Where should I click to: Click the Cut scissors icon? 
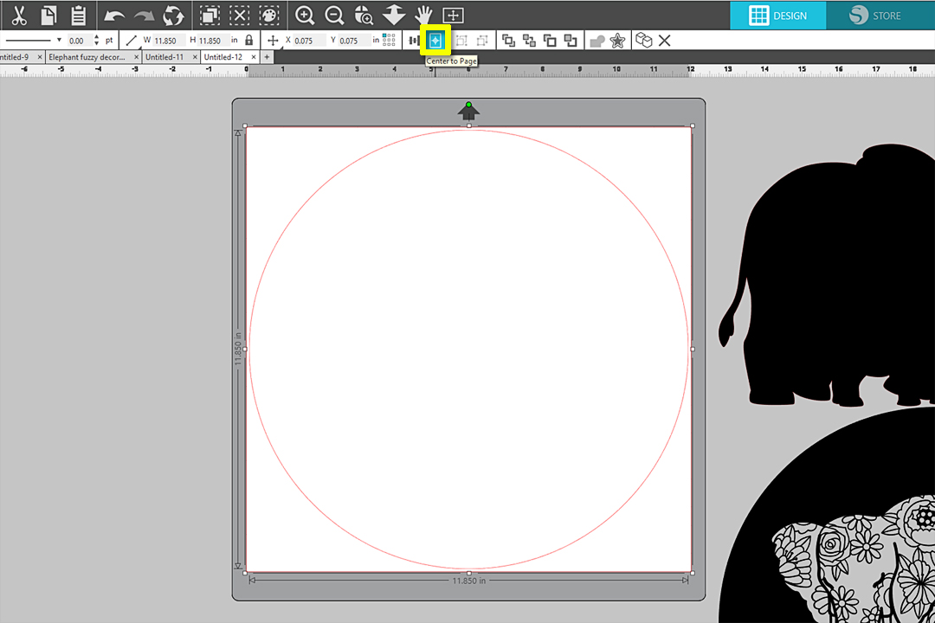point(19,16)
